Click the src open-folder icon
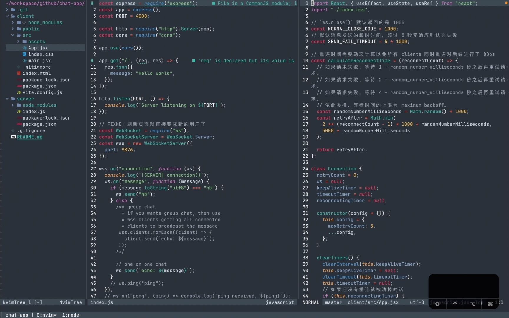Viewport: 509px width, 318px height. pyautogui.click(x=19, y=35)
